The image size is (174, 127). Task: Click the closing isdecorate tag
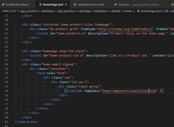click(26, 122)
